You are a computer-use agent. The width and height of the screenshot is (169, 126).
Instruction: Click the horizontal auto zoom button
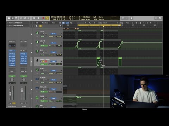[x=144, y=23]
